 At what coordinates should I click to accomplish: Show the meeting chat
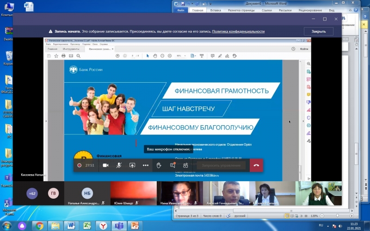(173, 165)
